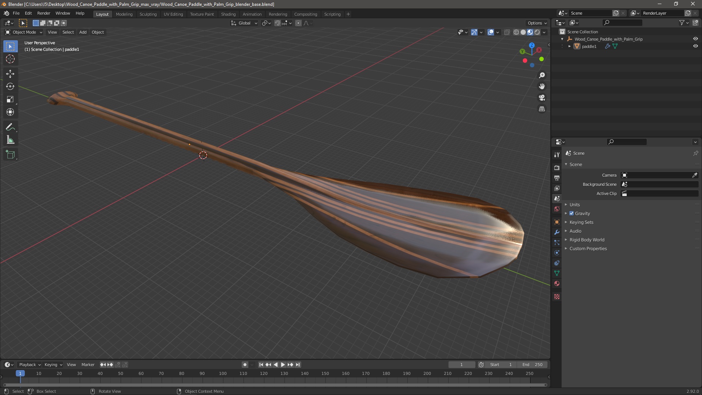Screen dimensions: 702x395
Task: Open the Global transform orientation dropdown
Action: [x=244, y=23]
